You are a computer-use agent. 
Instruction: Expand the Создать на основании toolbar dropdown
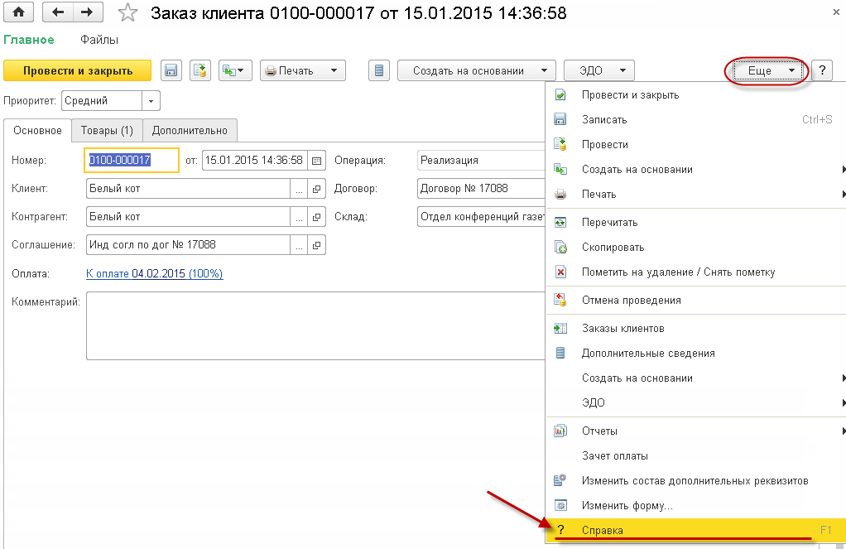(477, 70)
